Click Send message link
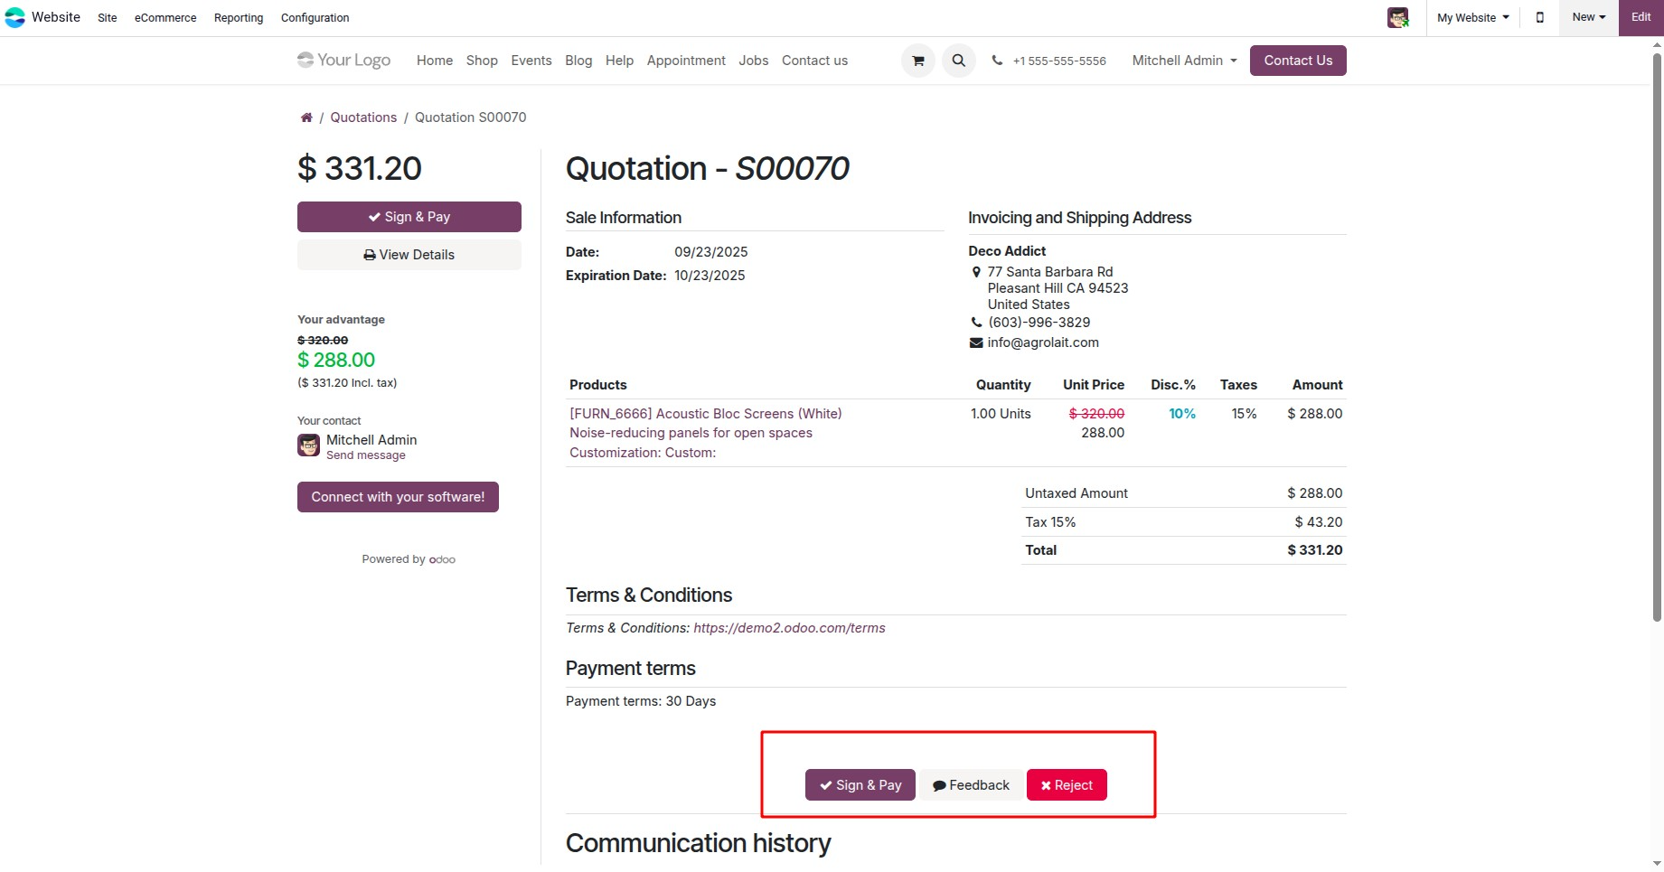The height and width of the screenshot is (872, 1664). point(365,455)
